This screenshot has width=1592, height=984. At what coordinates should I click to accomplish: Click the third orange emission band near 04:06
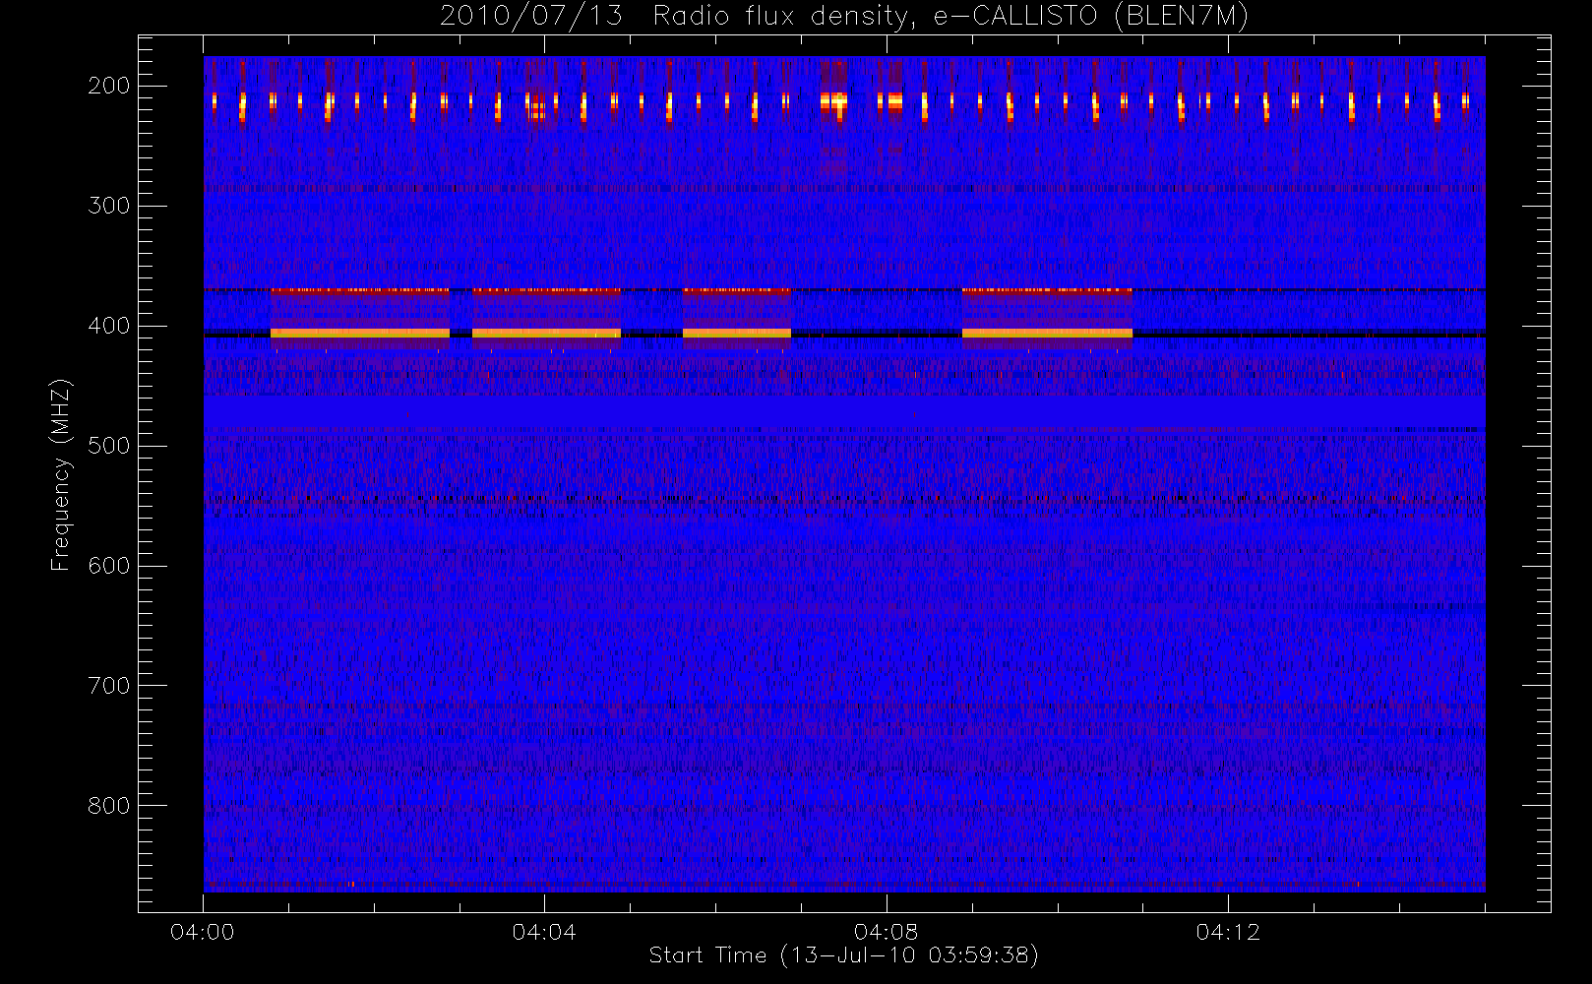pyautogui.click(x=737, y=334)
